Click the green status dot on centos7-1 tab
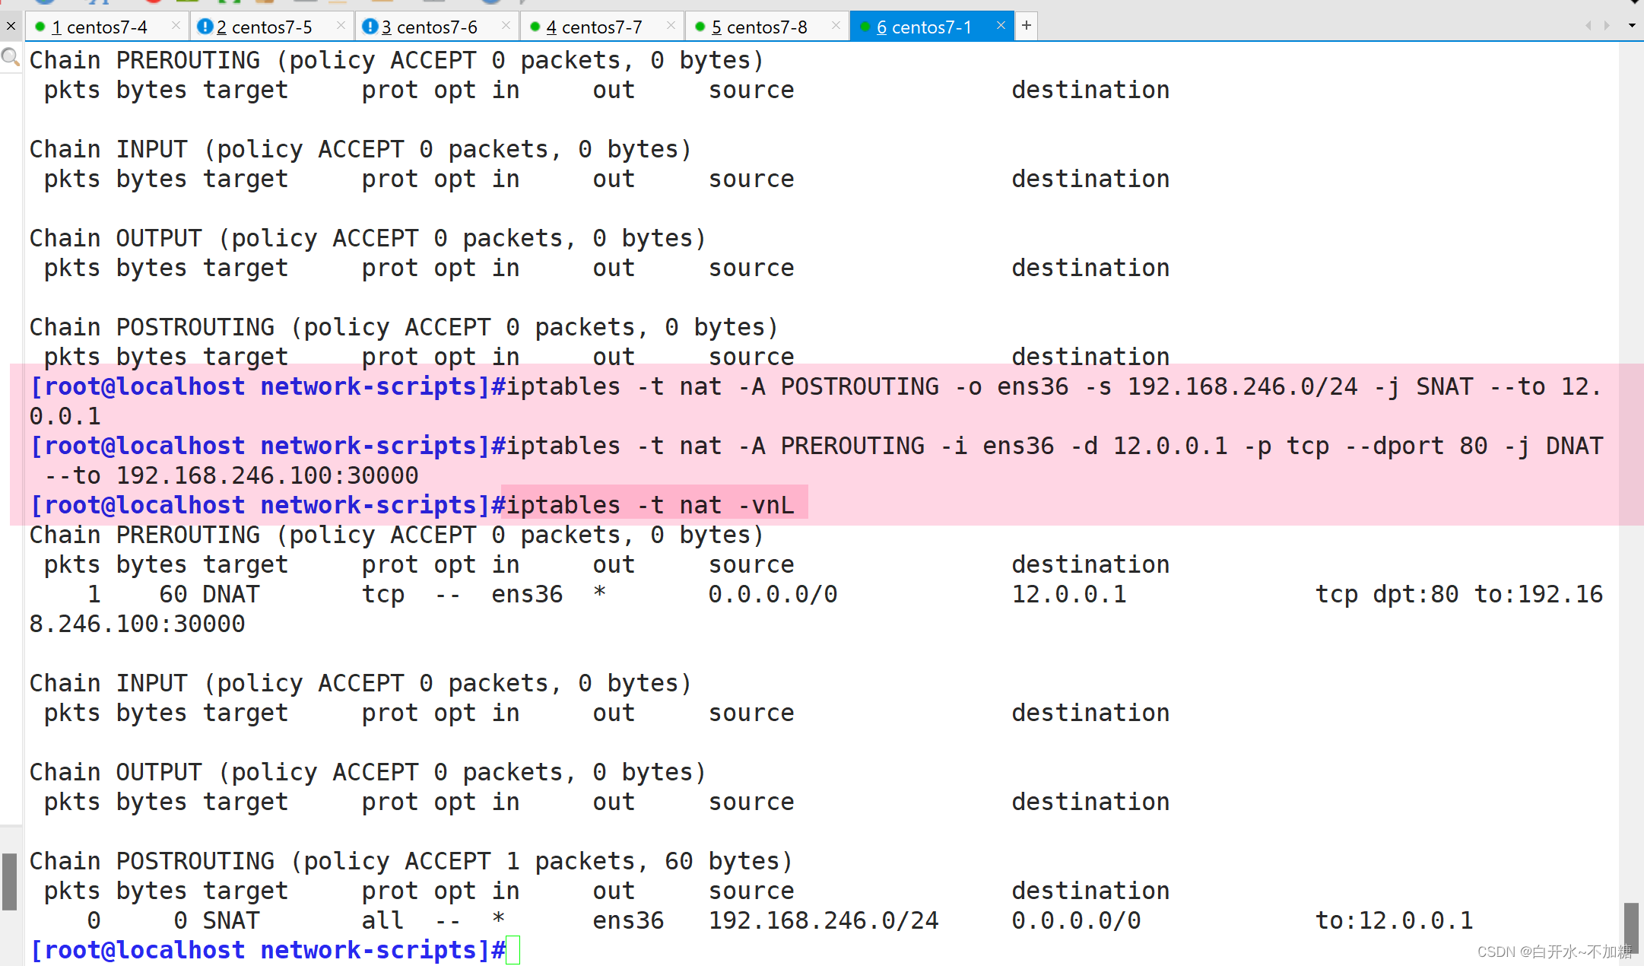Image resolution: width=1644 pixels, height=966 pixels. pyautogui.click(x=865, y=27)
